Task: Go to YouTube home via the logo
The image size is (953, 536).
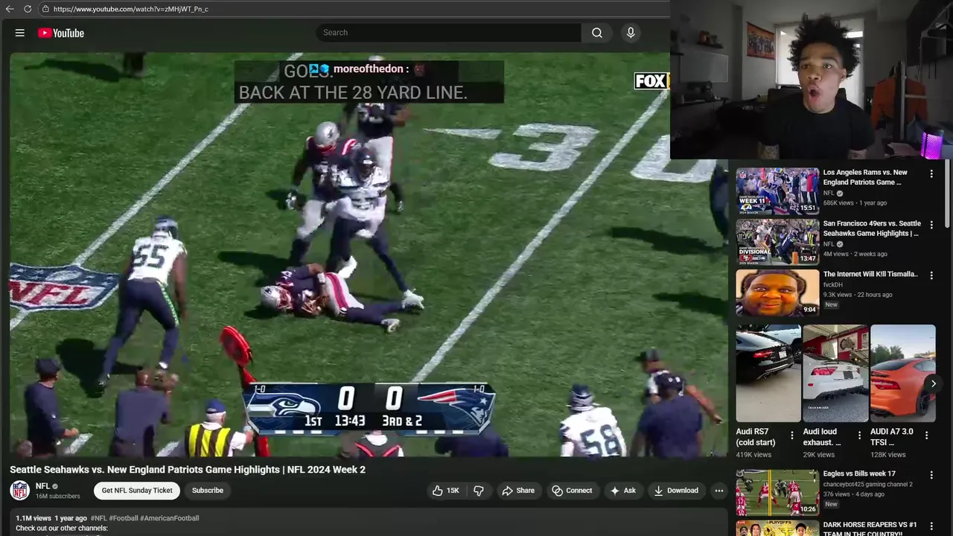Action: [x=61, y=33]
